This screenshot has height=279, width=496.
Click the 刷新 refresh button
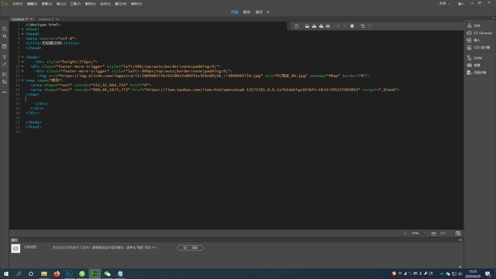190,248
